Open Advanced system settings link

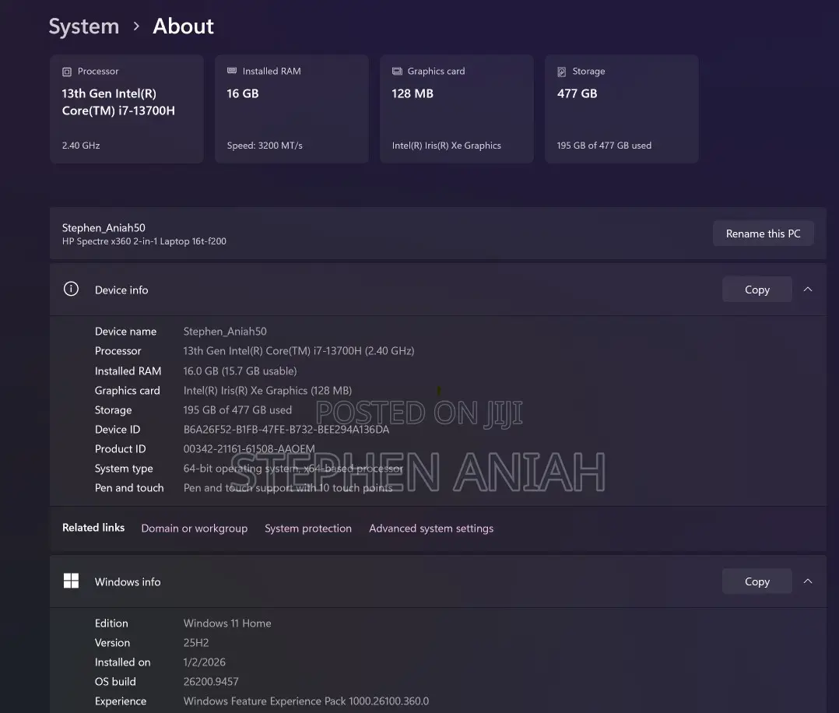coord(431,529)
